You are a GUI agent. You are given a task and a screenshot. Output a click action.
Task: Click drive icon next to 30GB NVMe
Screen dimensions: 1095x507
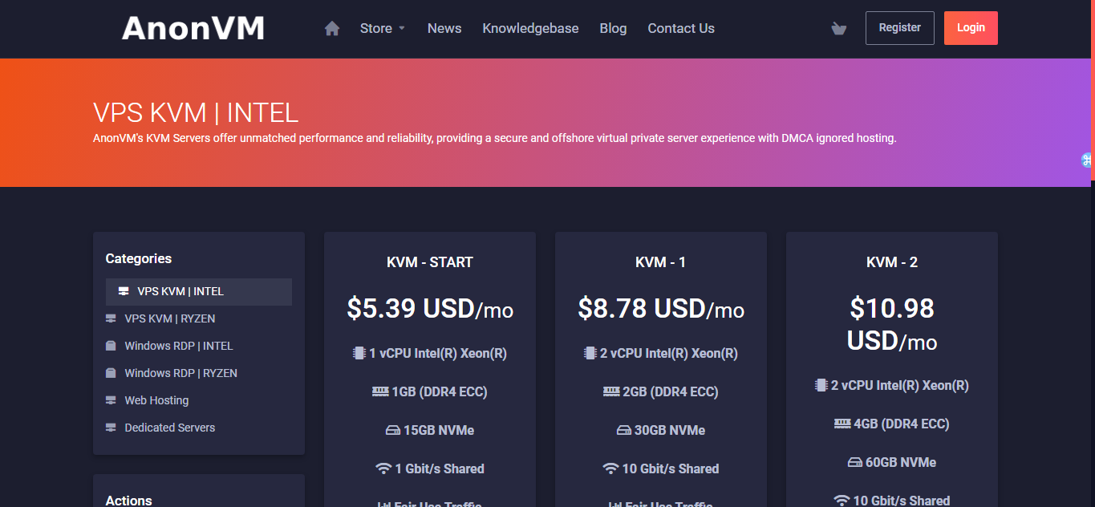pos(623,431)
